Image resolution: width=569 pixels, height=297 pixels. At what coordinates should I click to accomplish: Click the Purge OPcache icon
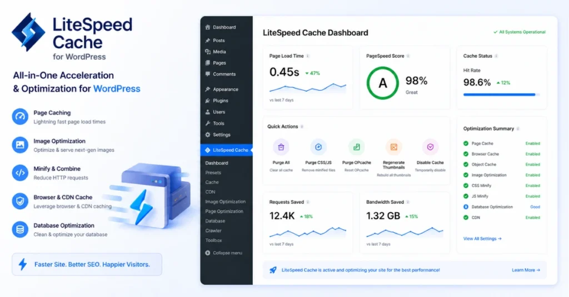[x=356, y=147]
